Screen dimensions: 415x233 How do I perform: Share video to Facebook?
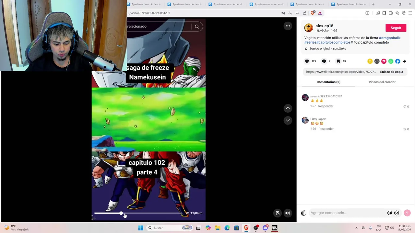(x=397, y=61)
